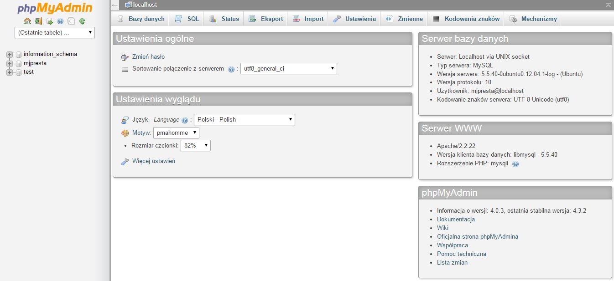Go to the Import tab
The width and height of the screenshot is (614, 281).
[x=308, y=19]
